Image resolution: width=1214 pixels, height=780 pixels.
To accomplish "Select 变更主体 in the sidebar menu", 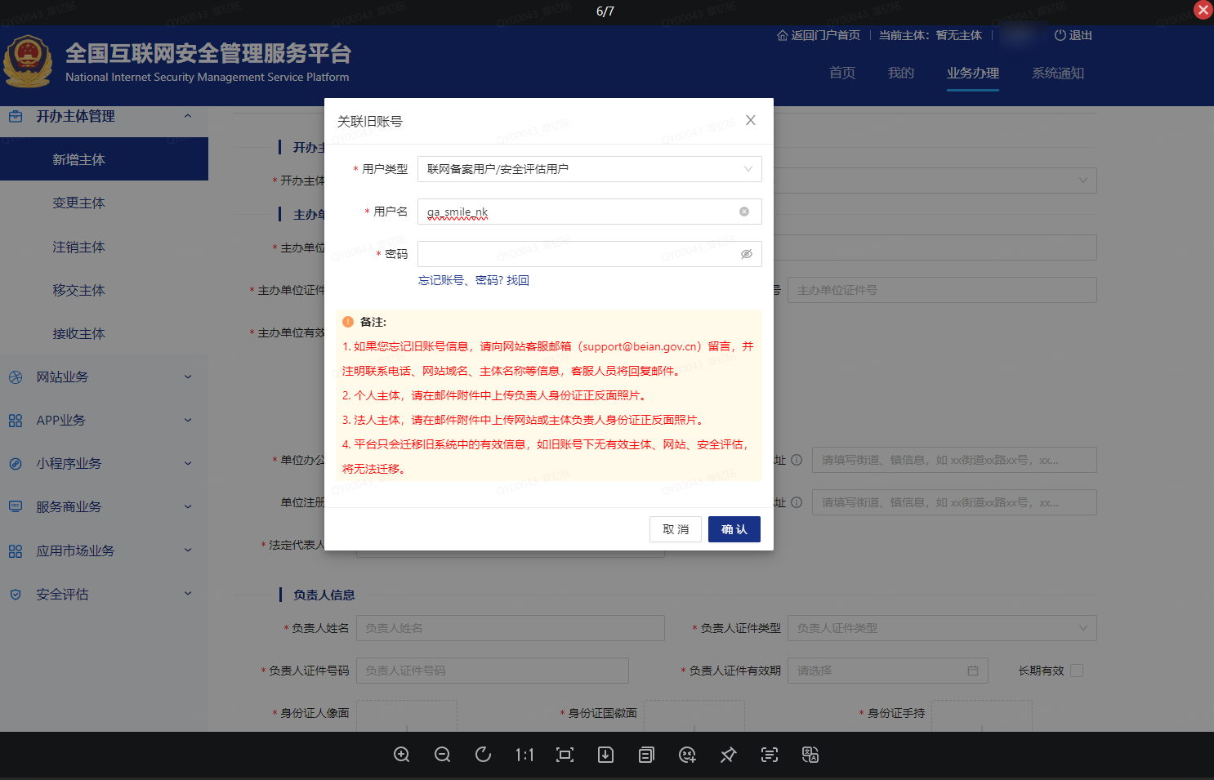I will coord(78,203).
